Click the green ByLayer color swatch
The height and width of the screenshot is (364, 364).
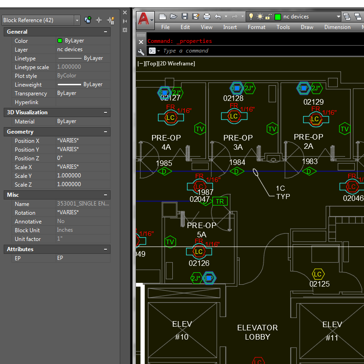(60, 41)
